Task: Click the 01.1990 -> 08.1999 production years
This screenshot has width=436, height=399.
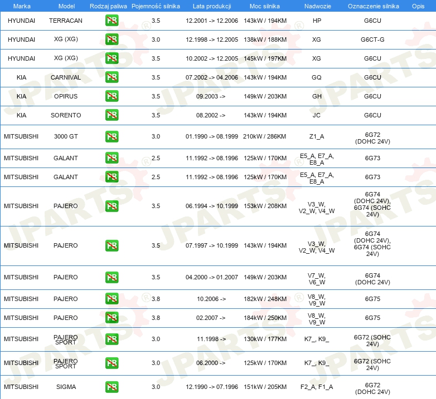Action: coord(212,136)
